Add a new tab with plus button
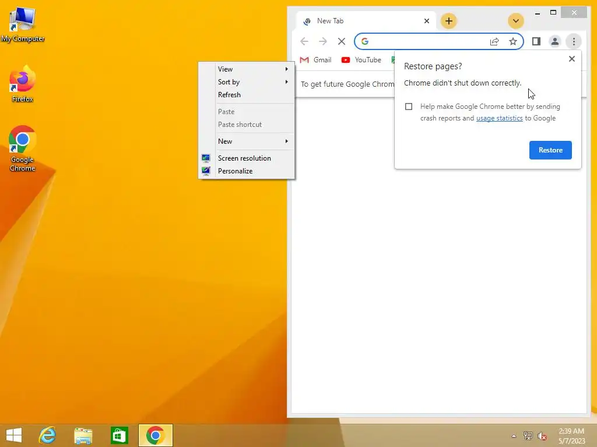The height and width of the screenshot is (447, 597). coord(448,21)
